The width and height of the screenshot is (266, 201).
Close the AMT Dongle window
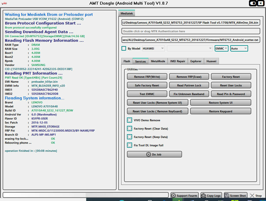[261, 3]
